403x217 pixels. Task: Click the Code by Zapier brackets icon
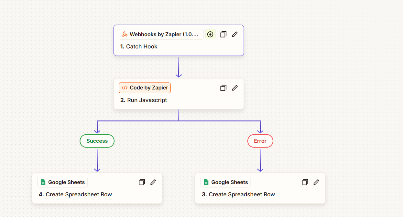coord(125,88)
